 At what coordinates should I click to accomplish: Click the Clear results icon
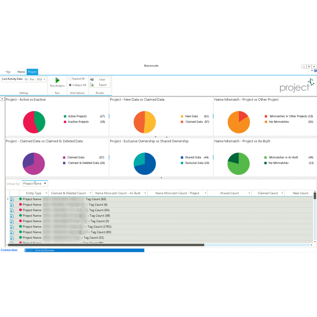92,80
